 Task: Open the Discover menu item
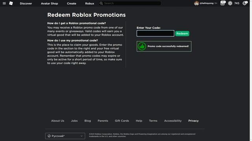tap(26, 4)
